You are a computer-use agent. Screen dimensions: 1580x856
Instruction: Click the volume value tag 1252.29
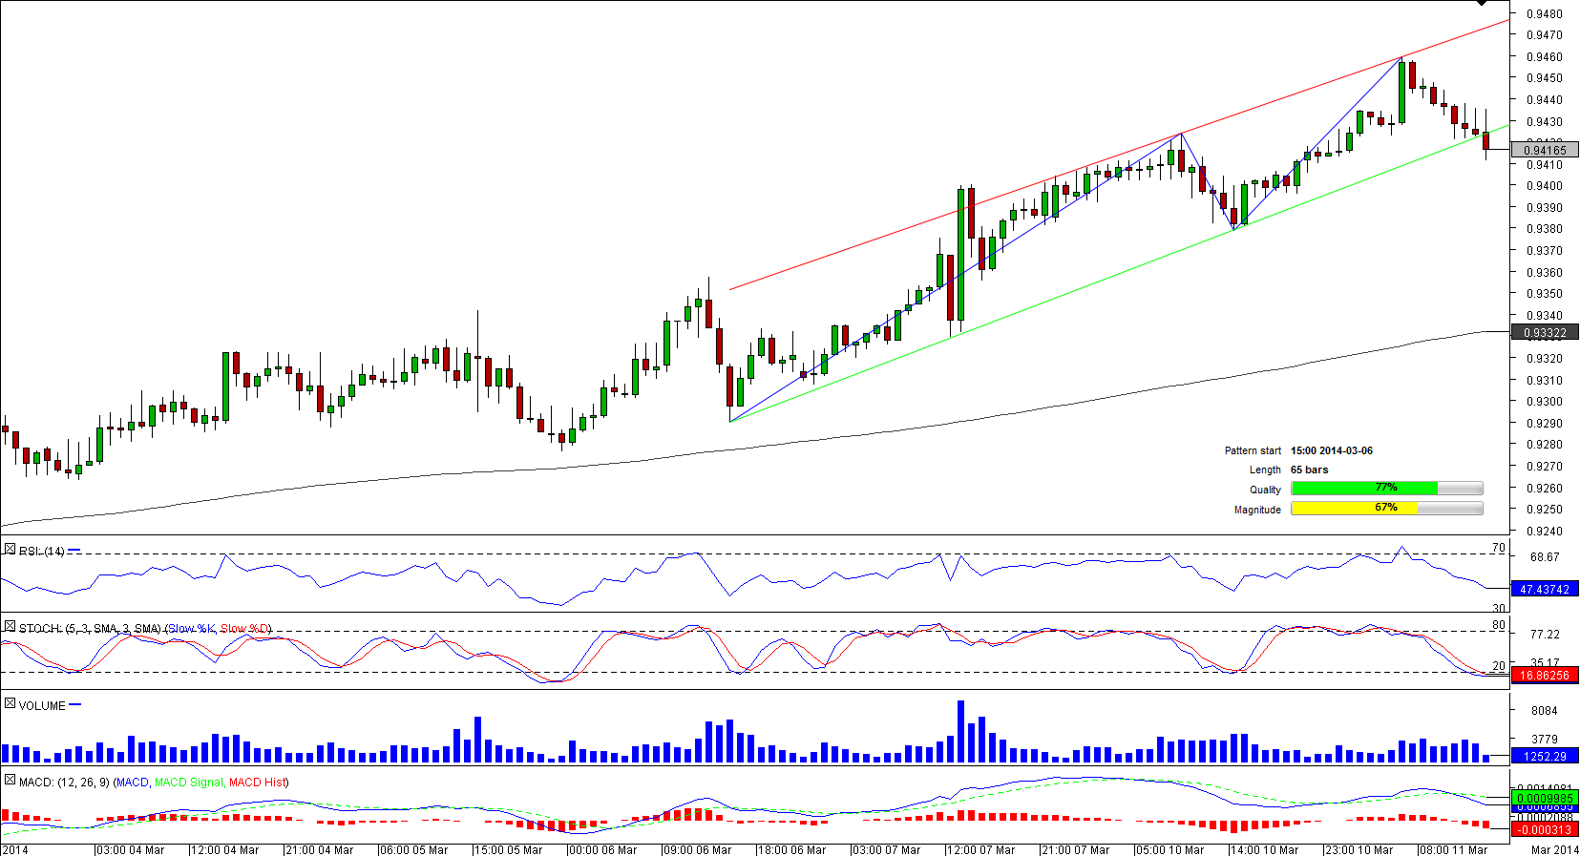[x=1544, y=757]
